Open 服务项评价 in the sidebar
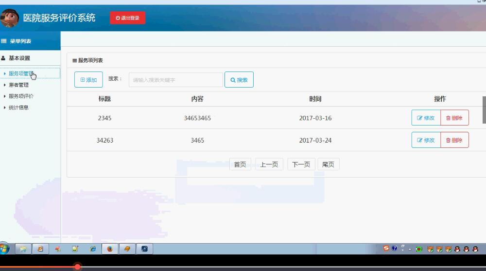 pos(21,96)
